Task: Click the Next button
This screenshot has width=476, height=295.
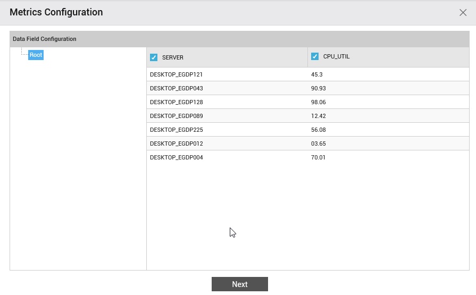Action: 240,284
